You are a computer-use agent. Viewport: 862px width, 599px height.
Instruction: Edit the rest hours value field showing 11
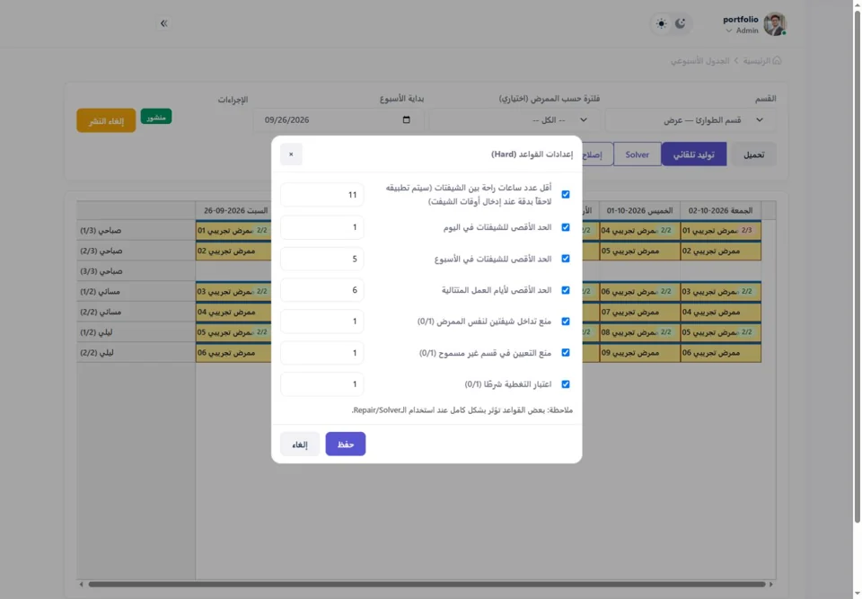click(x=322, y=195)
